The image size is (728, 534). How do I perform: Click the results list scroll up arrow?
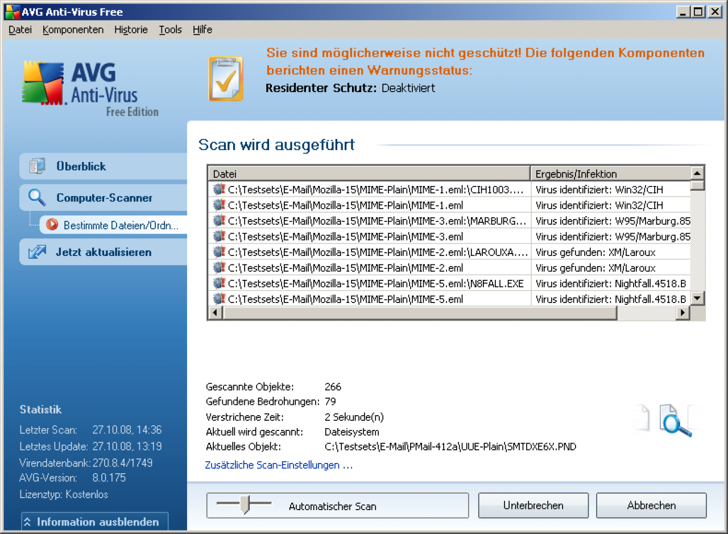click(697, 173)
